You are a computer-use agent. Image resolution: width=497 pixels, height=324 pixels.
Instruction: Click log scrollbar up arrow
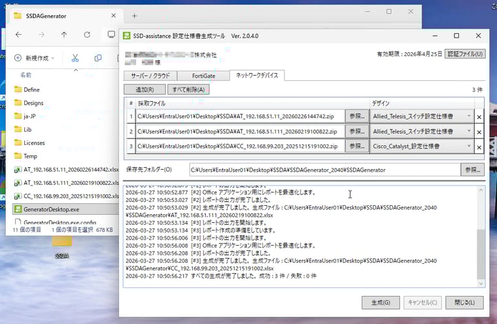coord(481,190)
